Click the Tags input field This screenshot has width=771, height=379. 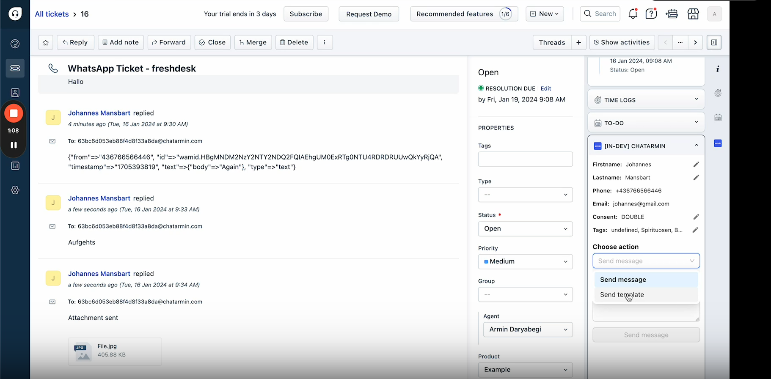(525, 159)
